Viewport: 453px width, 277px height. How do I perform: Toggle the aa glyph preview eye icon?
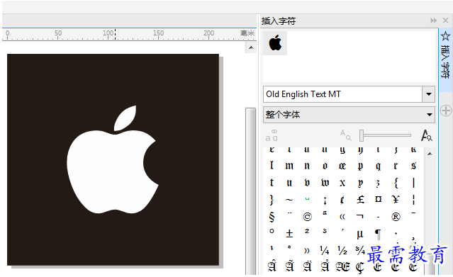click(272, 135)
